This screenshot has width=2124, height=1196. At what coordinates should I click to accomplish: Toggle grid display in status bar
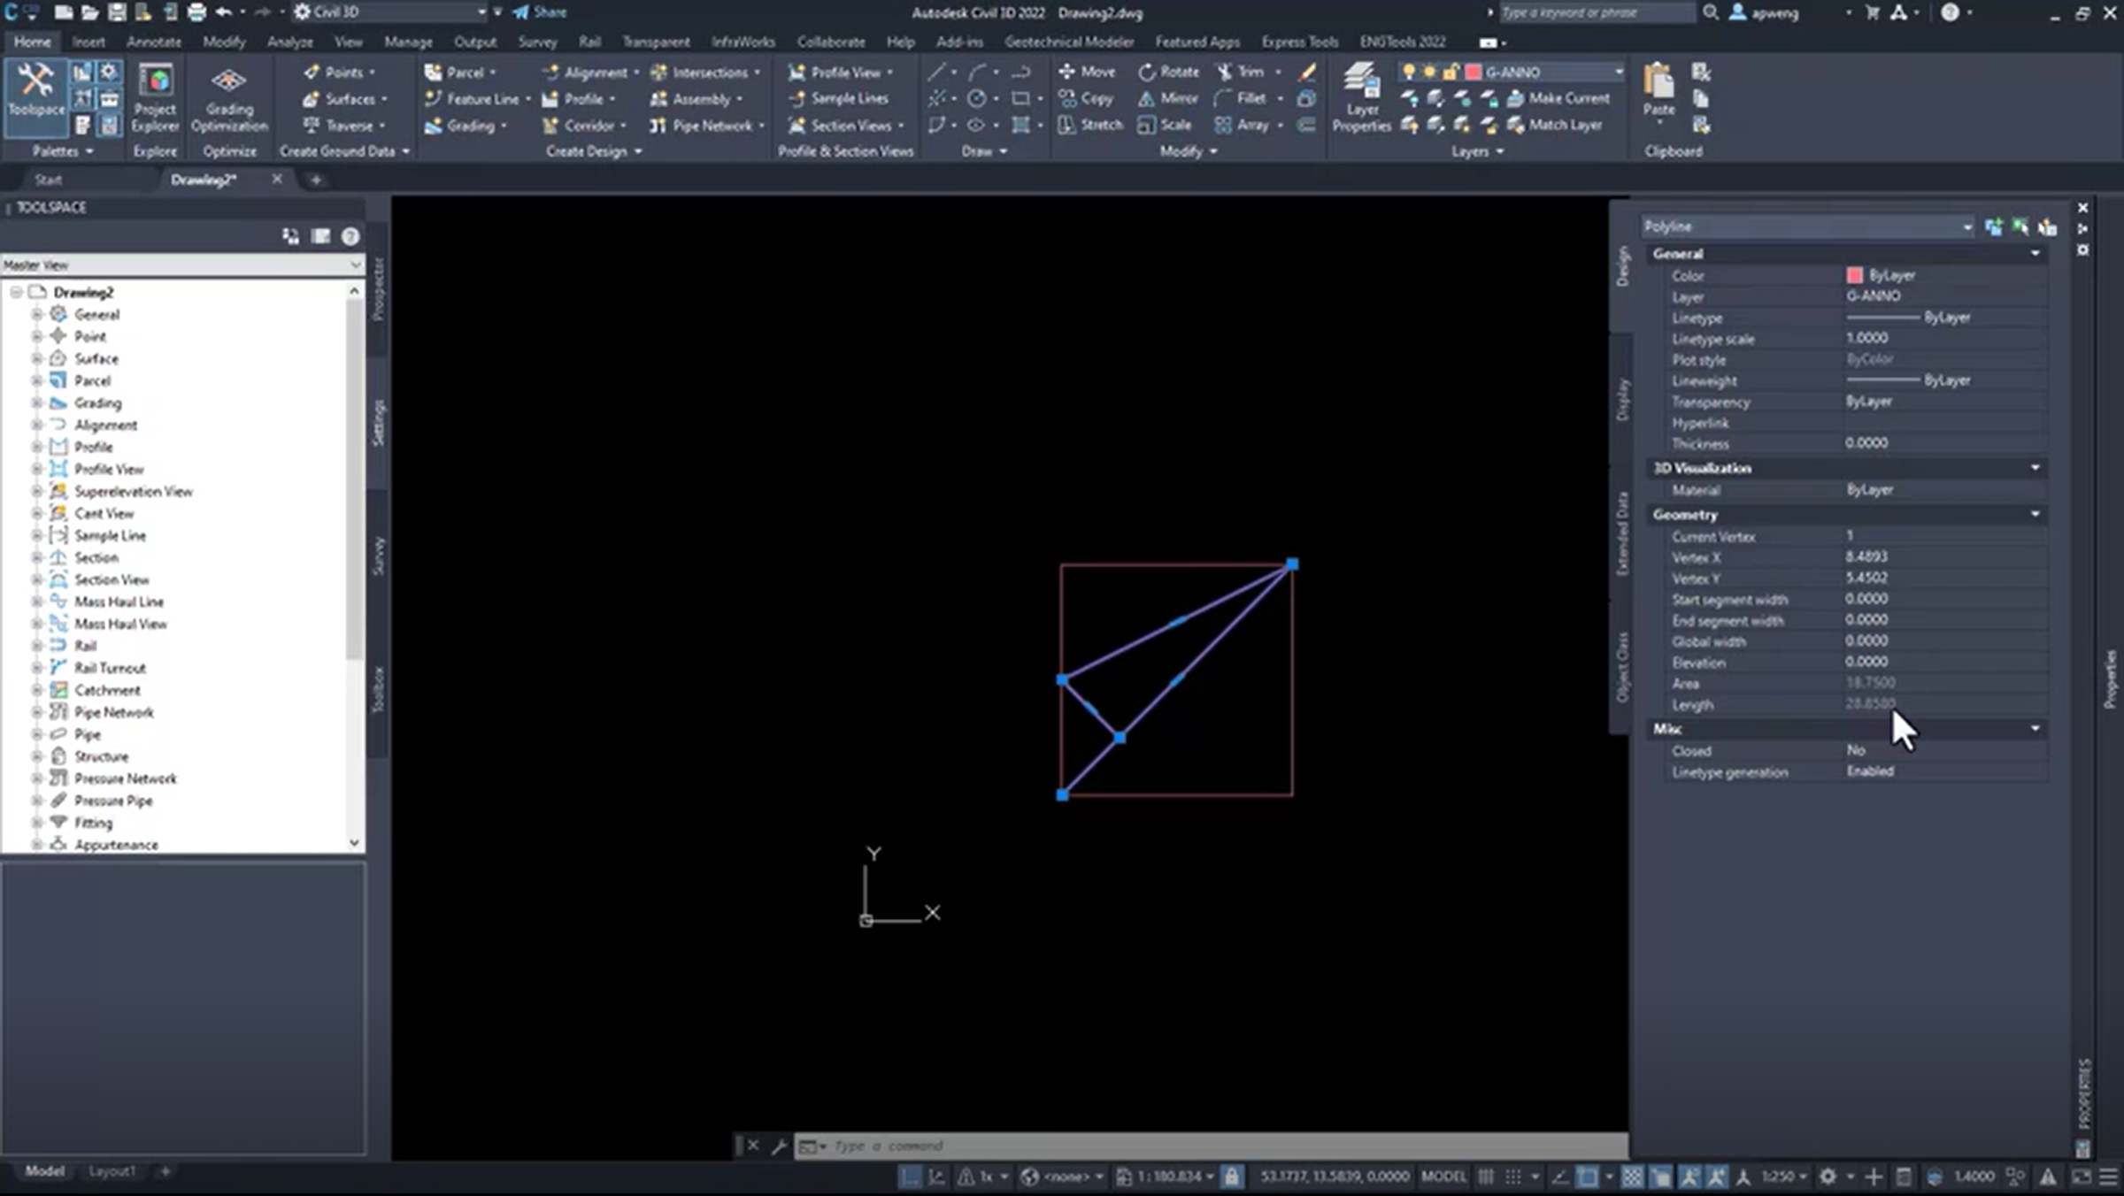click(x=1486, y=1177)
